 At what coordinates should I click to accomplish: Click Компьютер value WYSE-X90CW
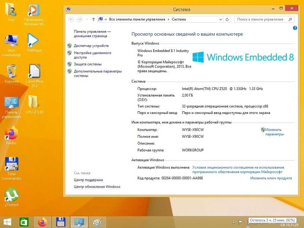(x=193, y=130)
